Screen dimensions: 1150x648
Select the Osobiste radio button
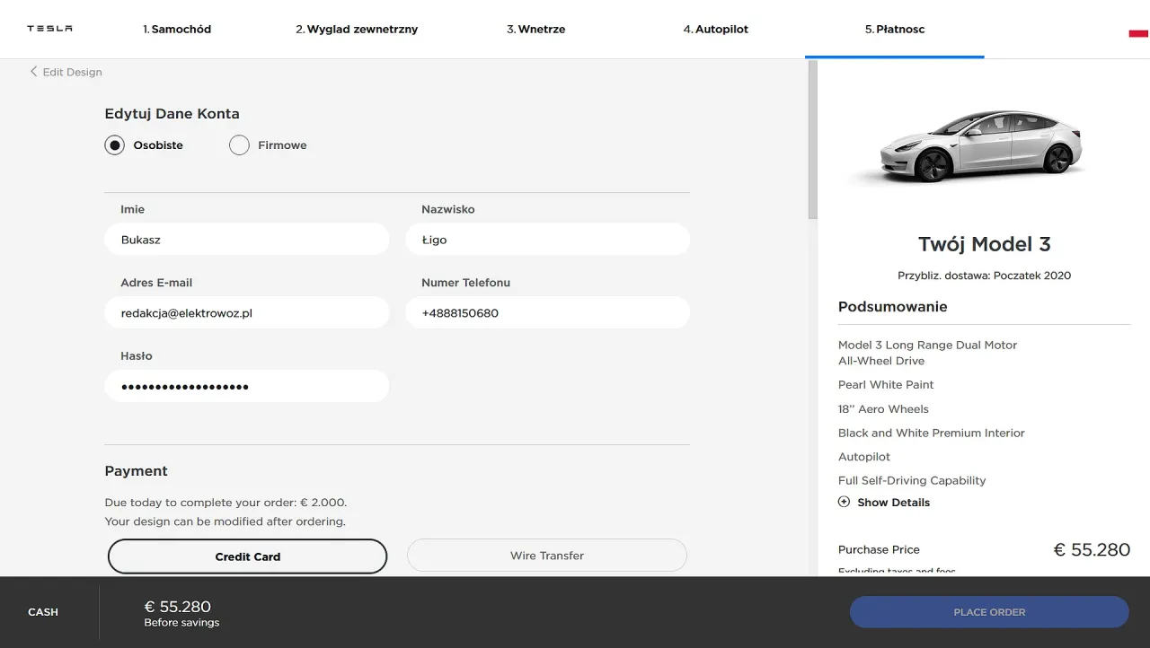tap(114, 145)
